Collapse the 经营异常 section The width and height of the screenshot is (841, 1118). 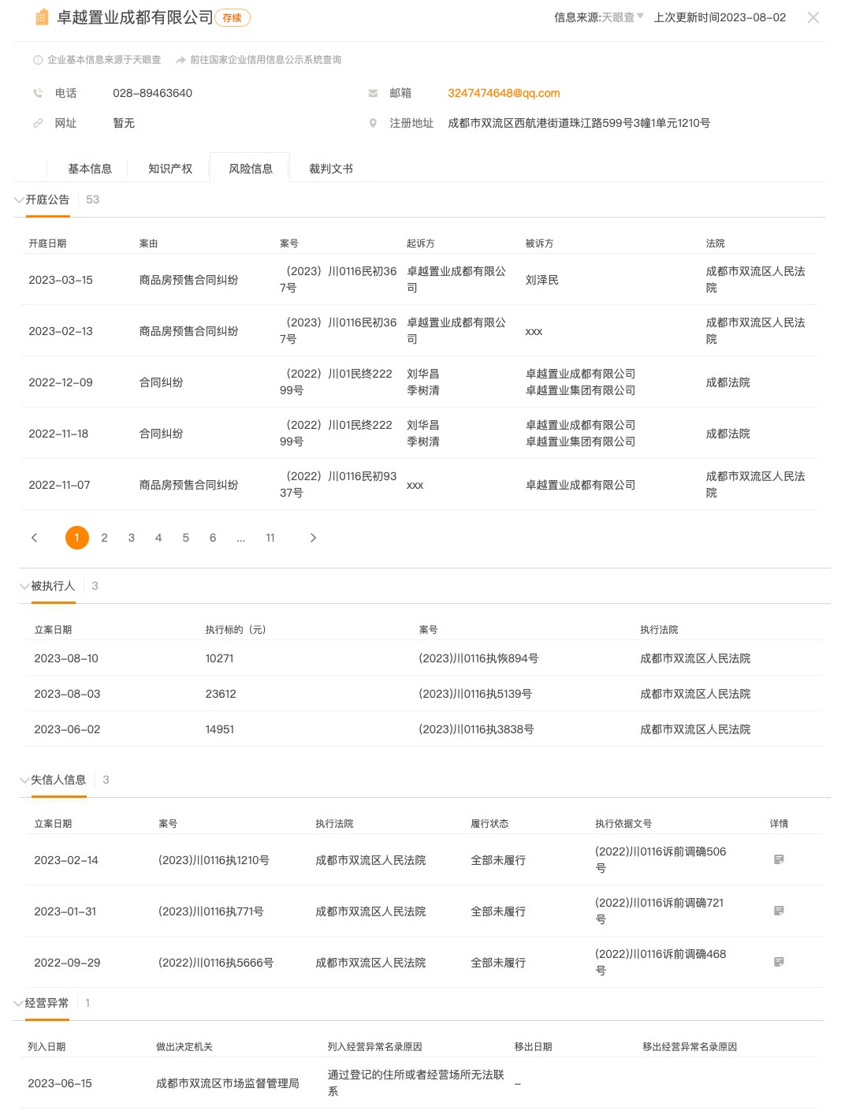click(x=18, y=1004)
